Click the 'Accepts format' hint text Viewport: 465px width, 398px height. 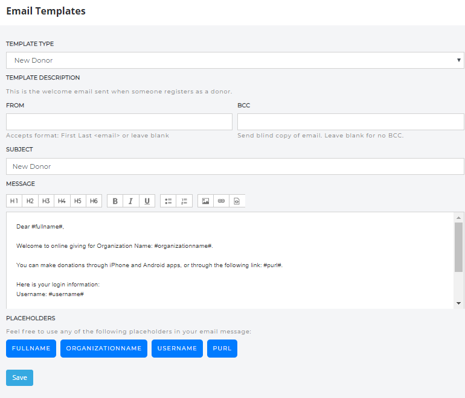tap(88, 135)
